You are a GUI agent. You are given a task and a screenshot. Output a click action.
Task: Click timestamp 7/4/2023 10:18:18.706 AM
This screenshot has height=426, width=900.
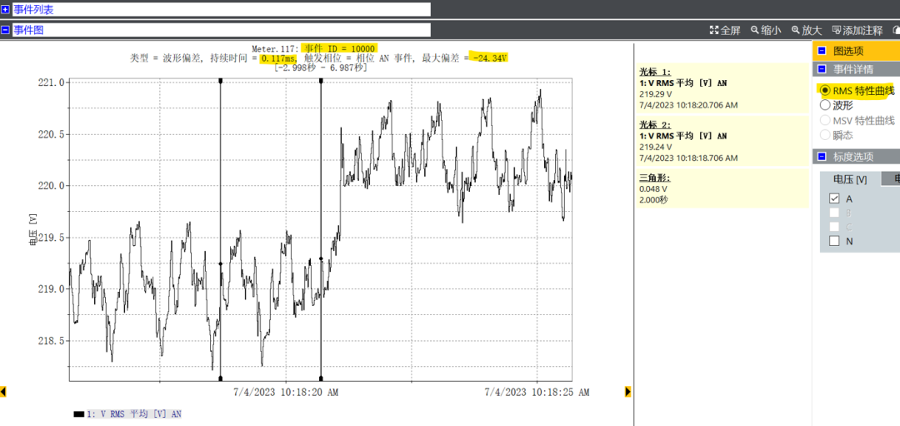coord(689,158)
